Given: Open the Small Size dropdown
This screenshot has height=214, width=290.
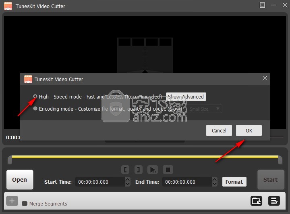Looking at the screenshot, I should [x=205, y=109].
